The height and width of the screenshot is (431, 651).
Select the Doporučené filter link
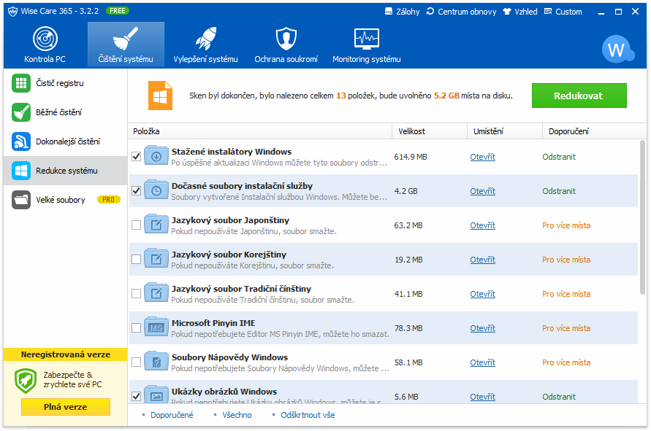coord(172,415)
